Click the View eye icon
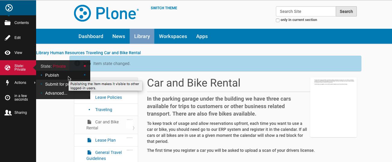 click(x=8, y=53)
